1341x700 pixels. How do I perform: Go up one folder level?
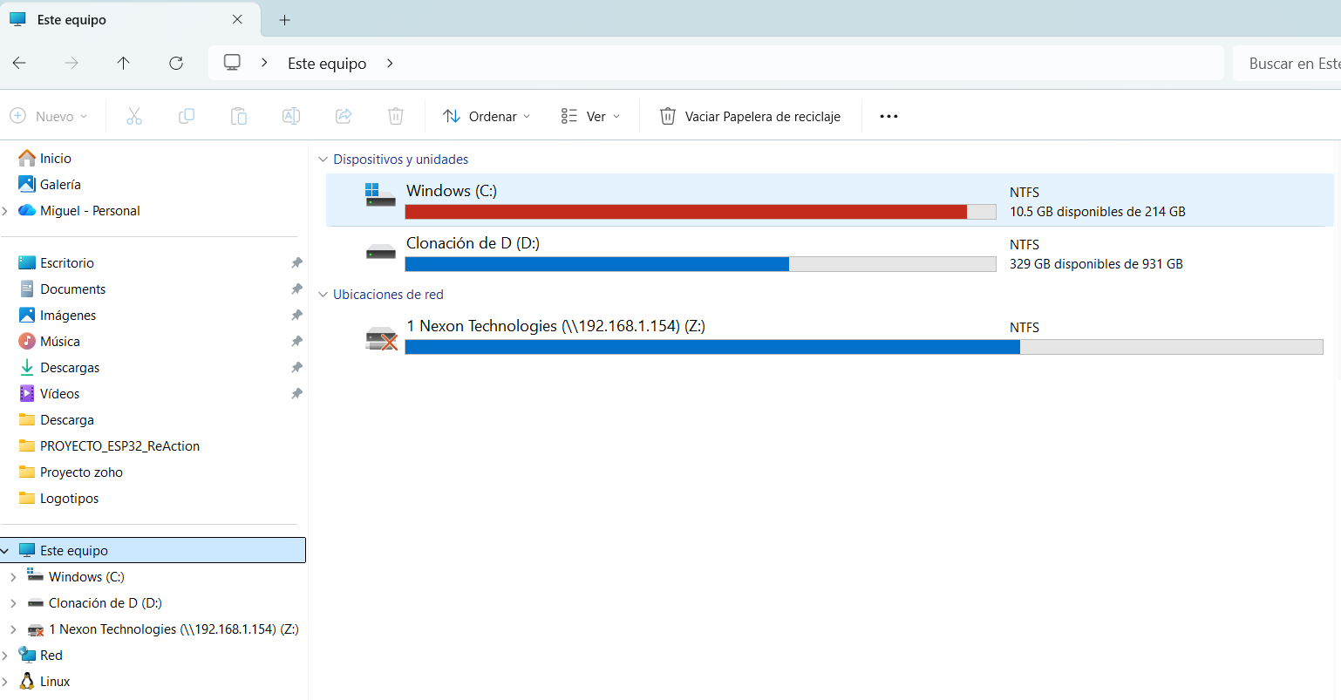[124, 63]
